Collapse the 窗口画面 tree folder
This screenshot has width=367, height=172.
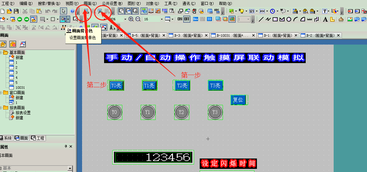pos(1,93)
